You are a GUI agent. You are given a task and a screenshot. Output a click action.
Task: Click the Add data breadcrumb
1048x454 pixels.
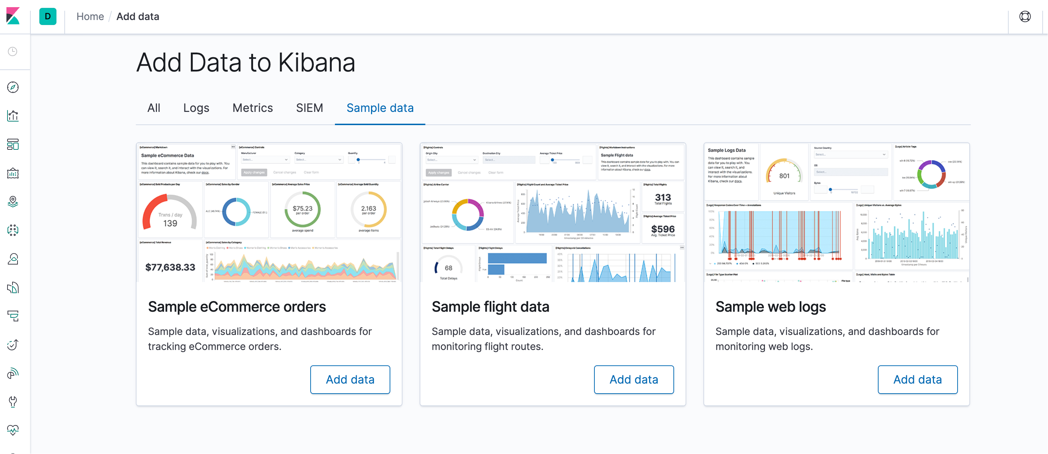tap(138, 17)
